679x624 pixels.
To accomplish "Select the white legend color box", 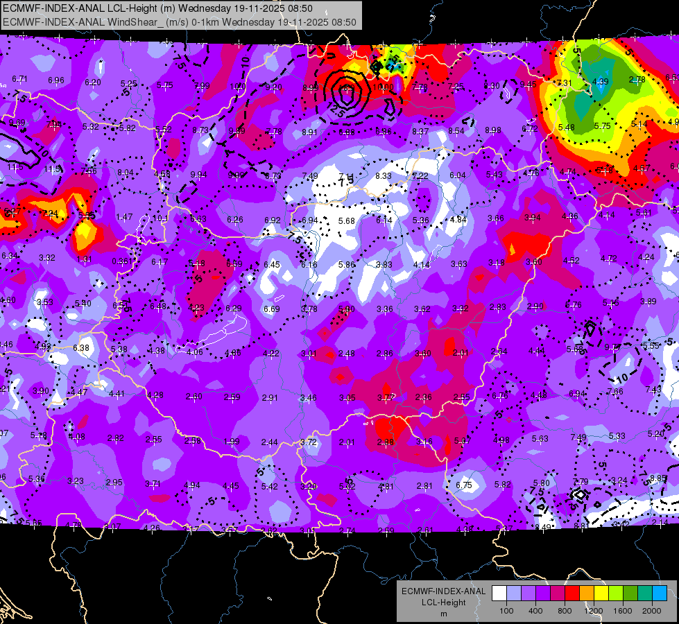I will point(499,593).
